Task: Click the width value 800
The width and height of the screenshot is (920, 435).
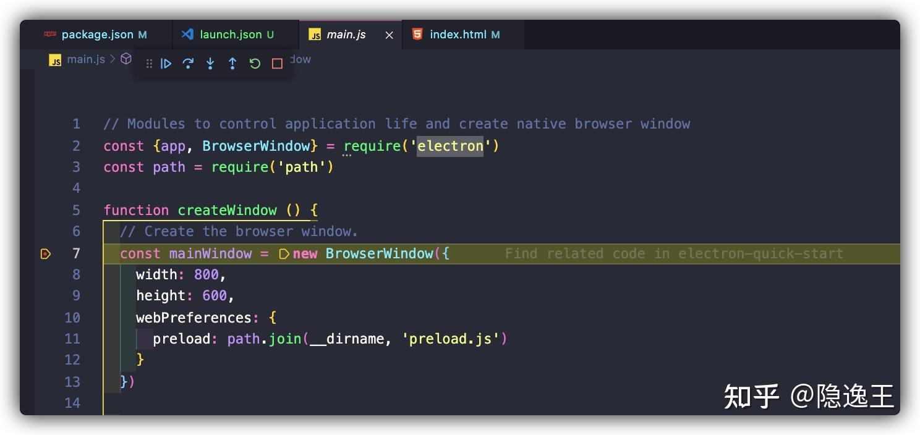Action: [x=207, y=274]
